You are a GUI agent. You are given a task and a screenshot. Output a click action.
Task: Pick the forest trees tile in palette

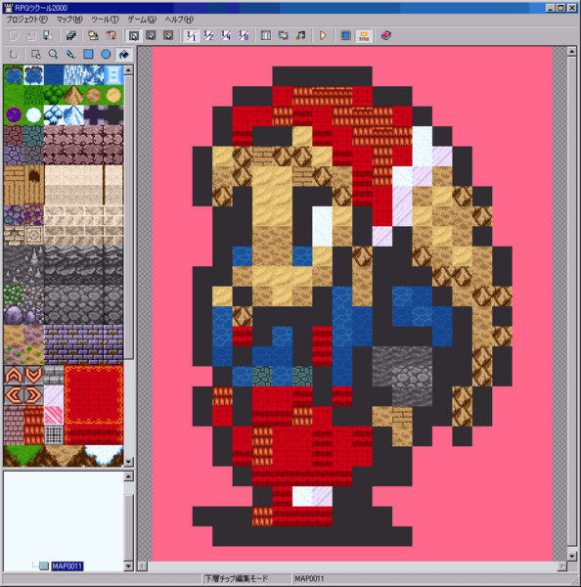[x=54, y=95]
